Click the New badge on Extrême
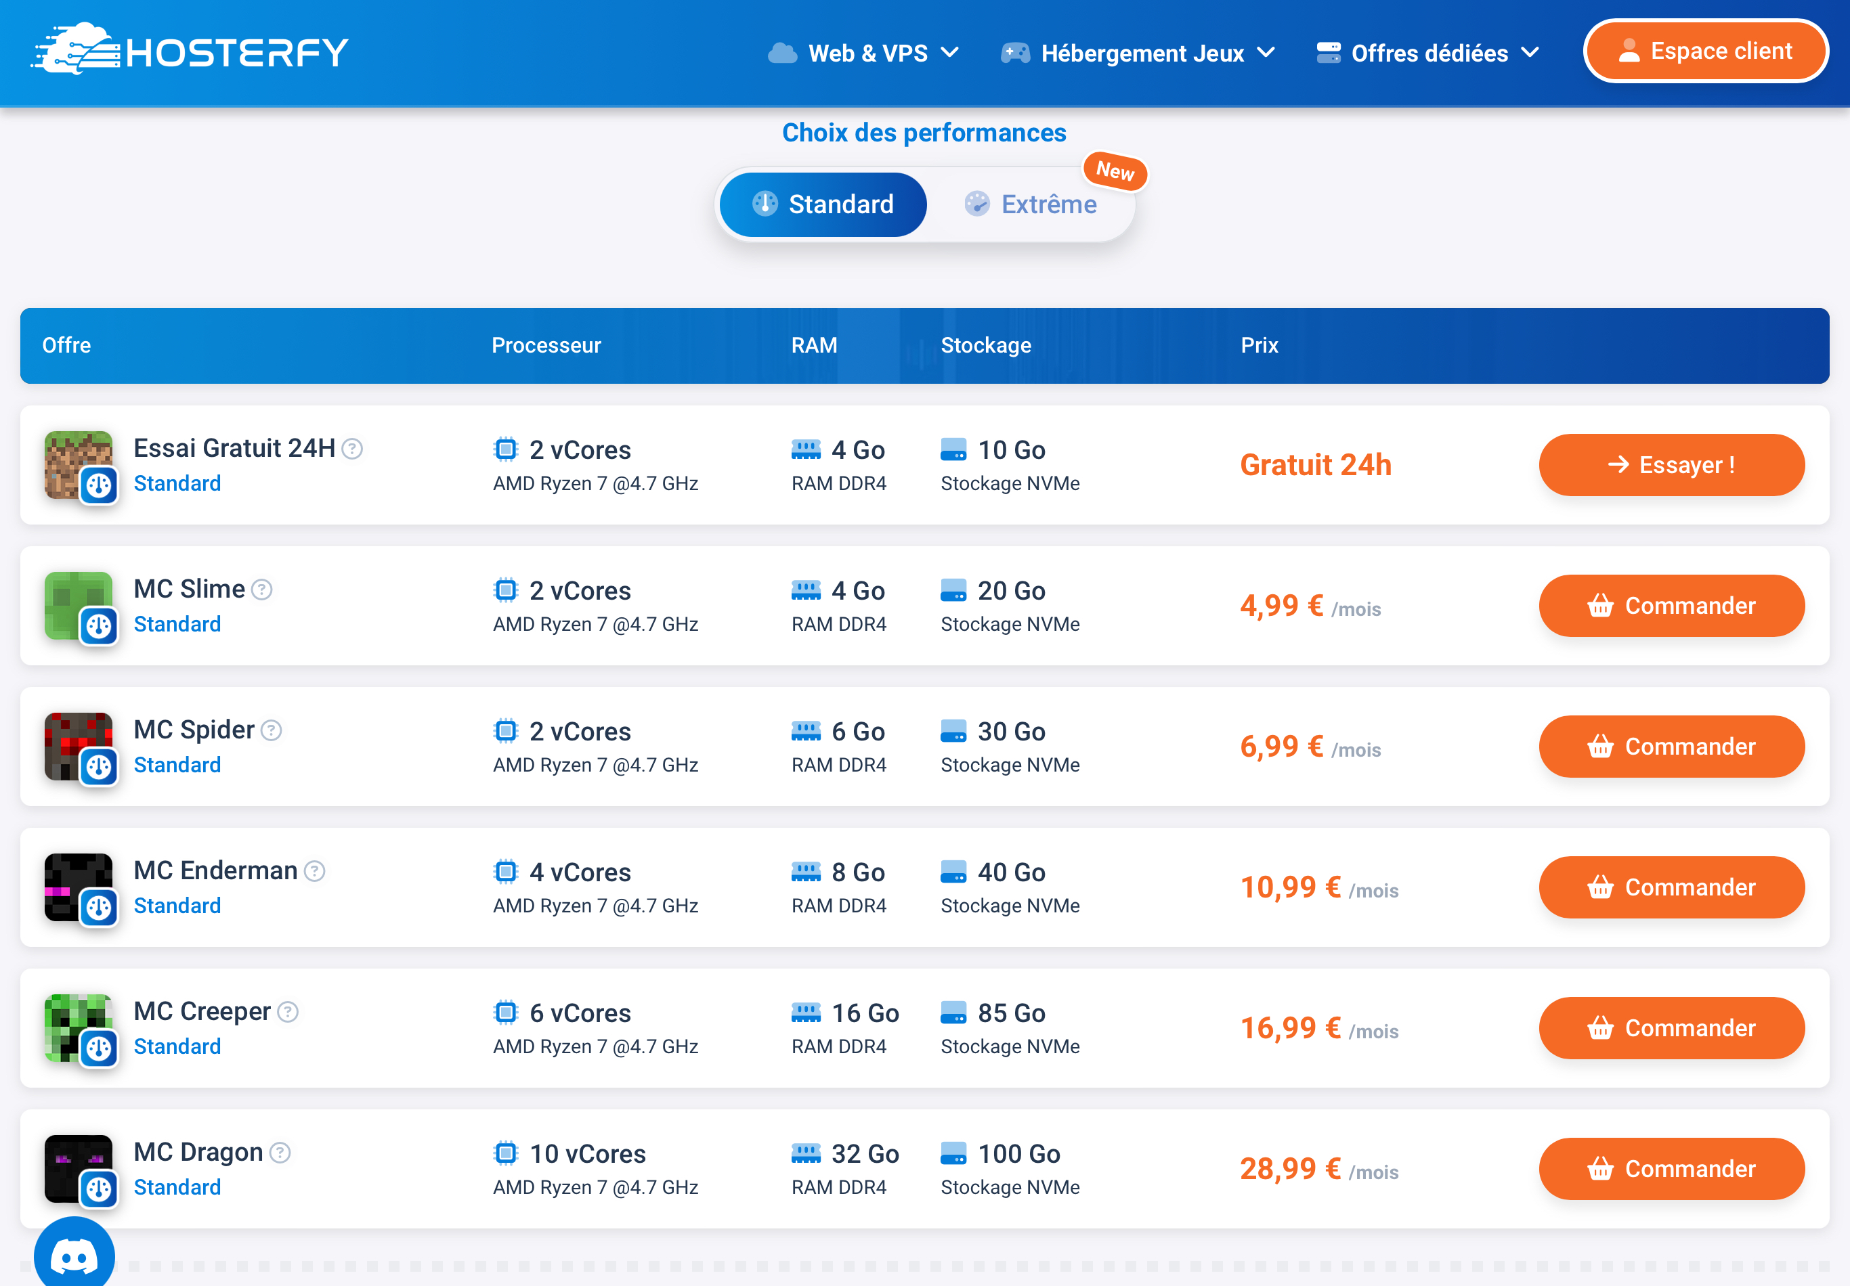 click(1115, 171)
